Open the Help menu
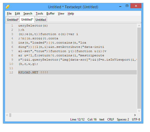150x132 pixels. pos(71,14)
